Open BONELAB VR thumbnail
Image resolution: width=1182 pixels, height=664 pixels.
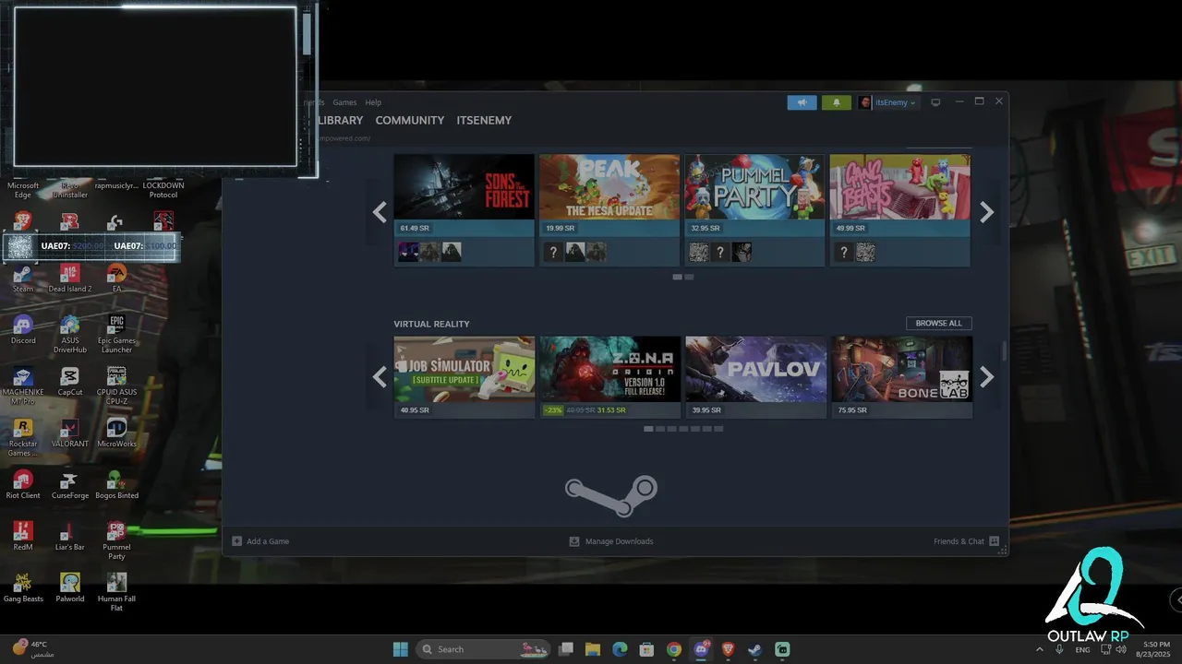tap(902, 369)
